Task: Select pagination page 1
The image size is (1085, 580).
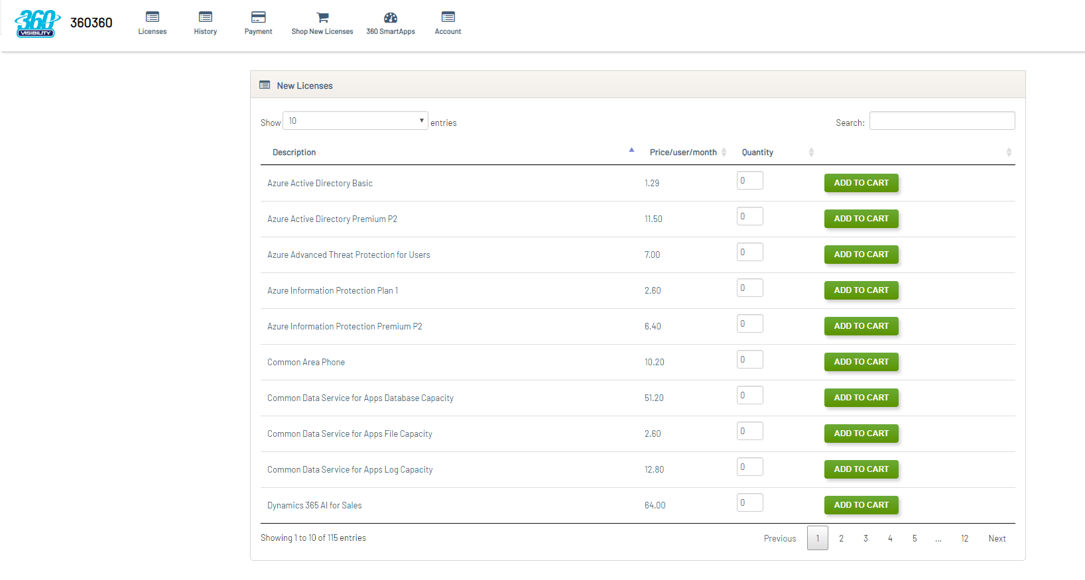Action: tap(818, 538)
